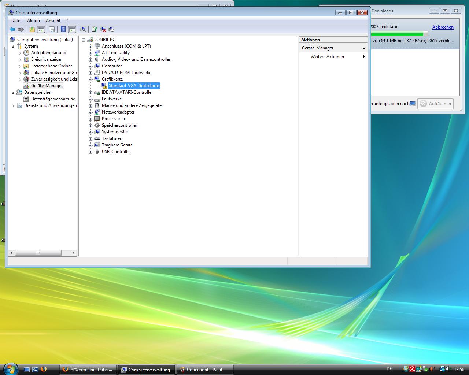Collapse the Grafikkarte category
This screenshot has height=375, width=469.
pos(90,79)
